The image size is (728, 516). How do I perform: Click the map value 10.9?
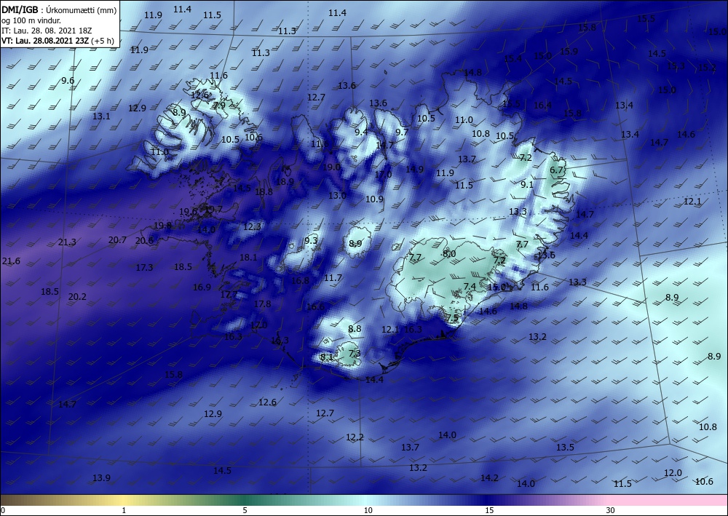(x=374, y=199)
